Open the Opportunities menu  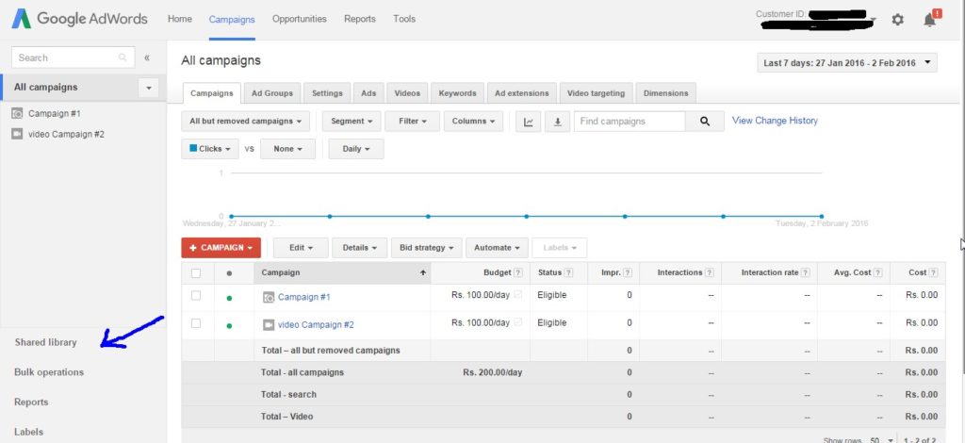299,19
